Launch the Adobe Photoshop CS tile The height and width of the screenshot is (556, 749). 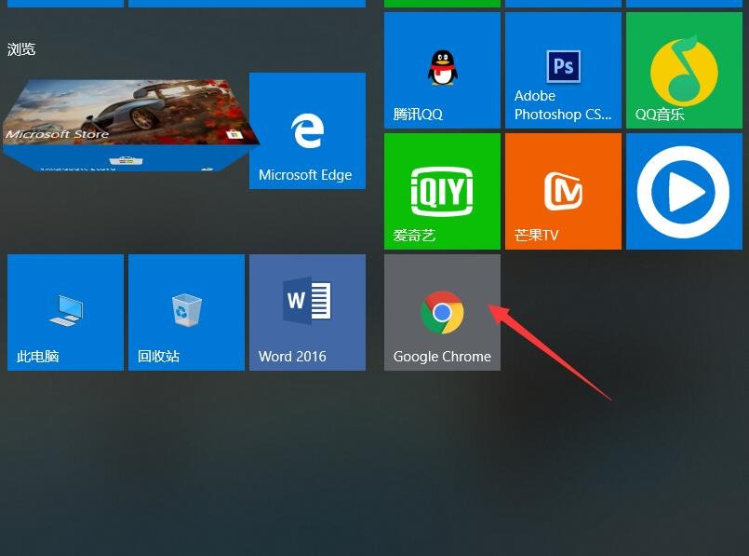pos(563,70)
